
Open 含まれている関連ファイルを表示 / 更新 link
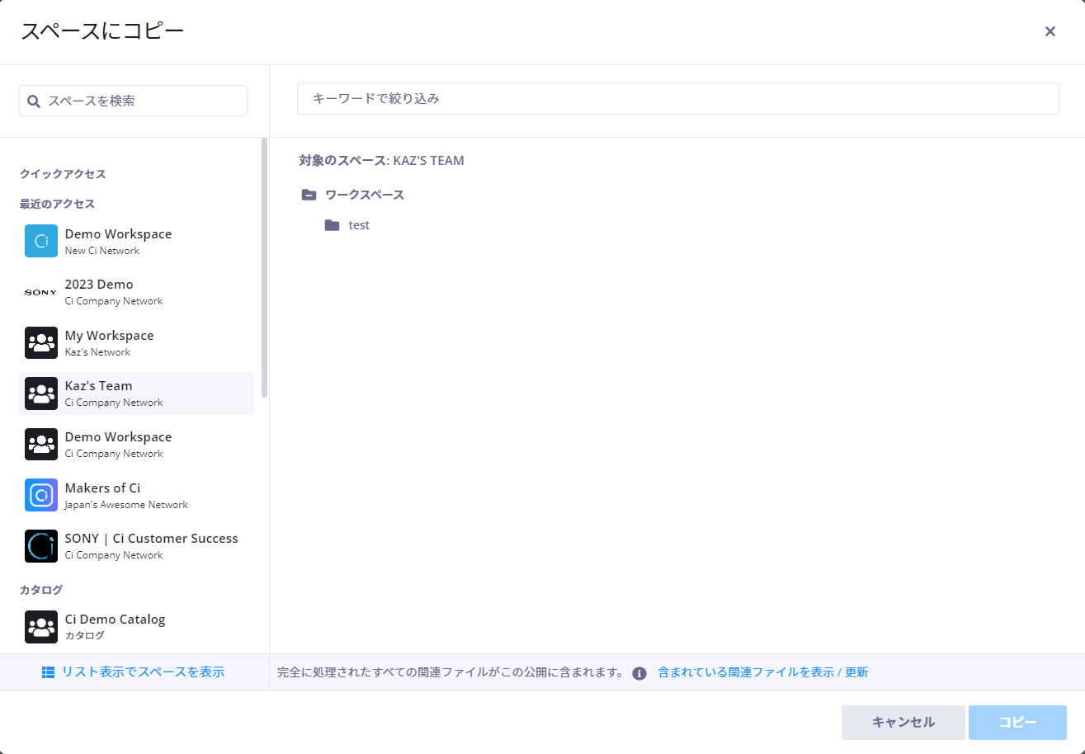point(763,672)
